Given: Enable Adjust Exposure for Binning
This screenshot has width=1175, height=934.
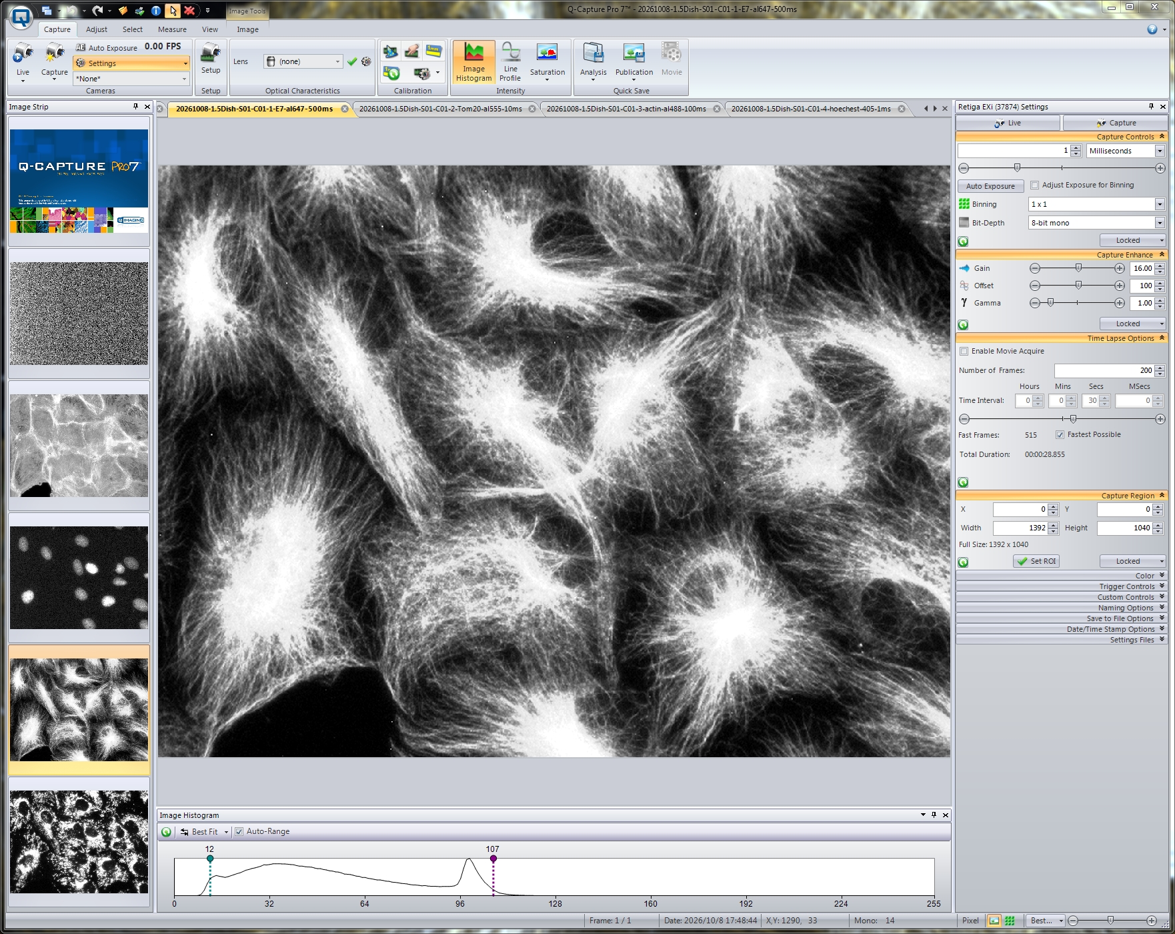Looking at the screenshot, I should tap(1035, 185).
